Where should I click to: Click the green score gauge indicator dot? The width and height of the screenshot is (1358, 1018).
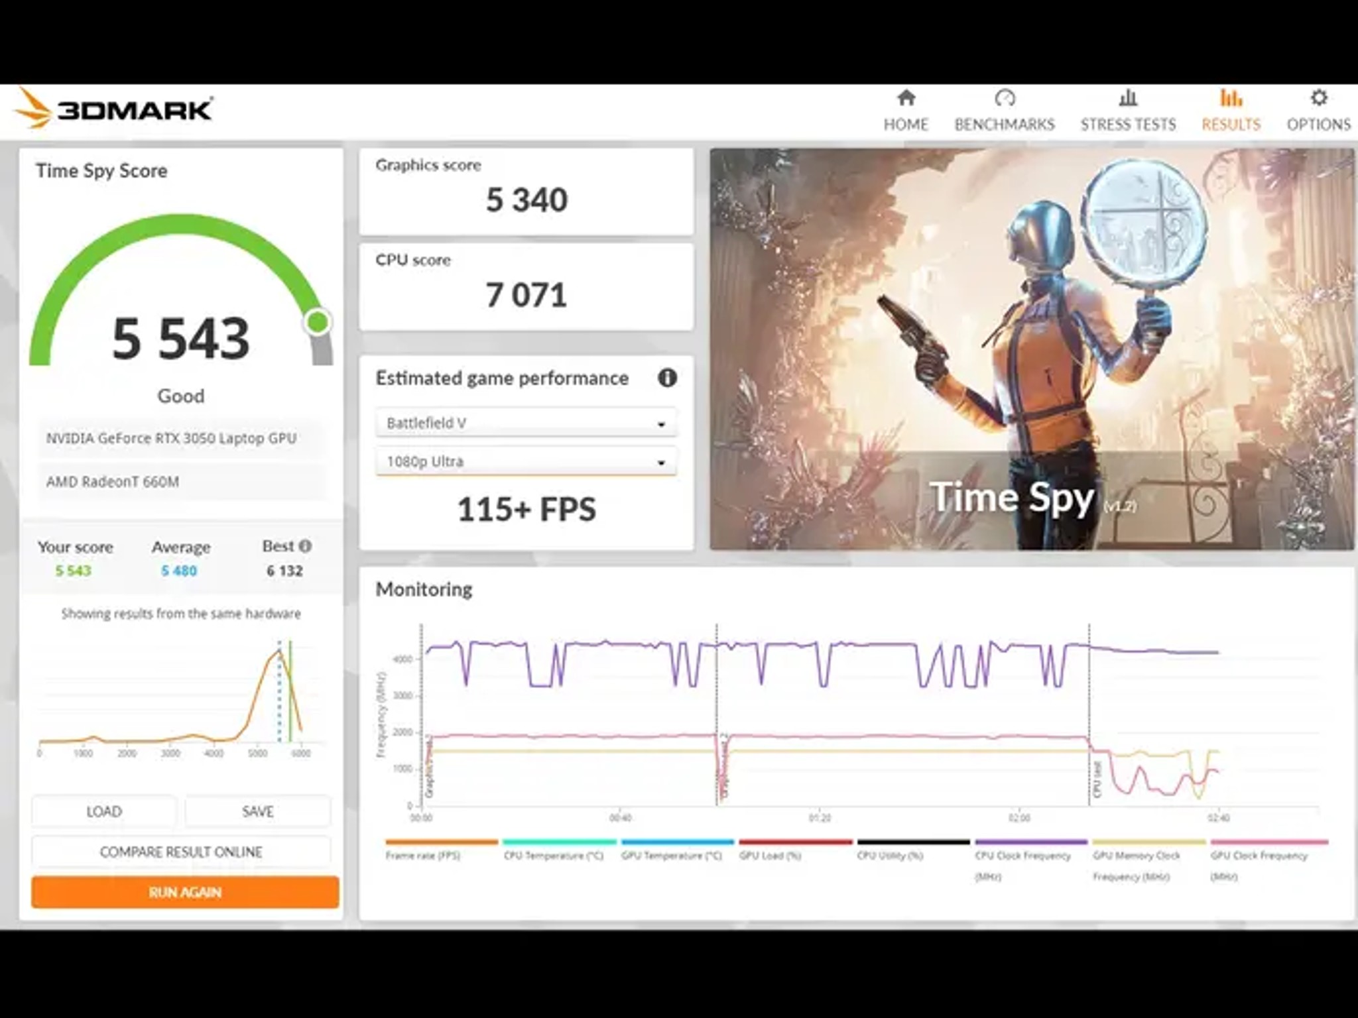[x=318, y=323]
